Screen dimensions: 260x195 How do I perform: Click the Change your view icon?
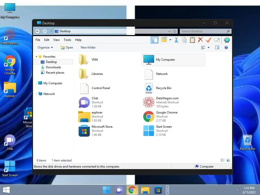[x=203, y=47]
